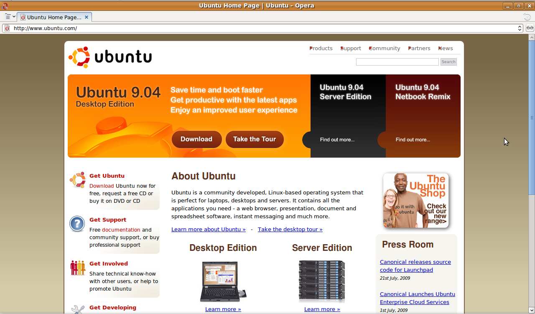
Task: Click the scrollbar down arrow
Action: pos(531,311)
